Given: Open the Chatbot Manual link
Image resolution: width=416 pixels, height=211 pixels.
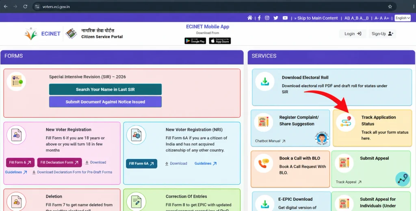Looking at the screenshot, I should pos(270,141).
